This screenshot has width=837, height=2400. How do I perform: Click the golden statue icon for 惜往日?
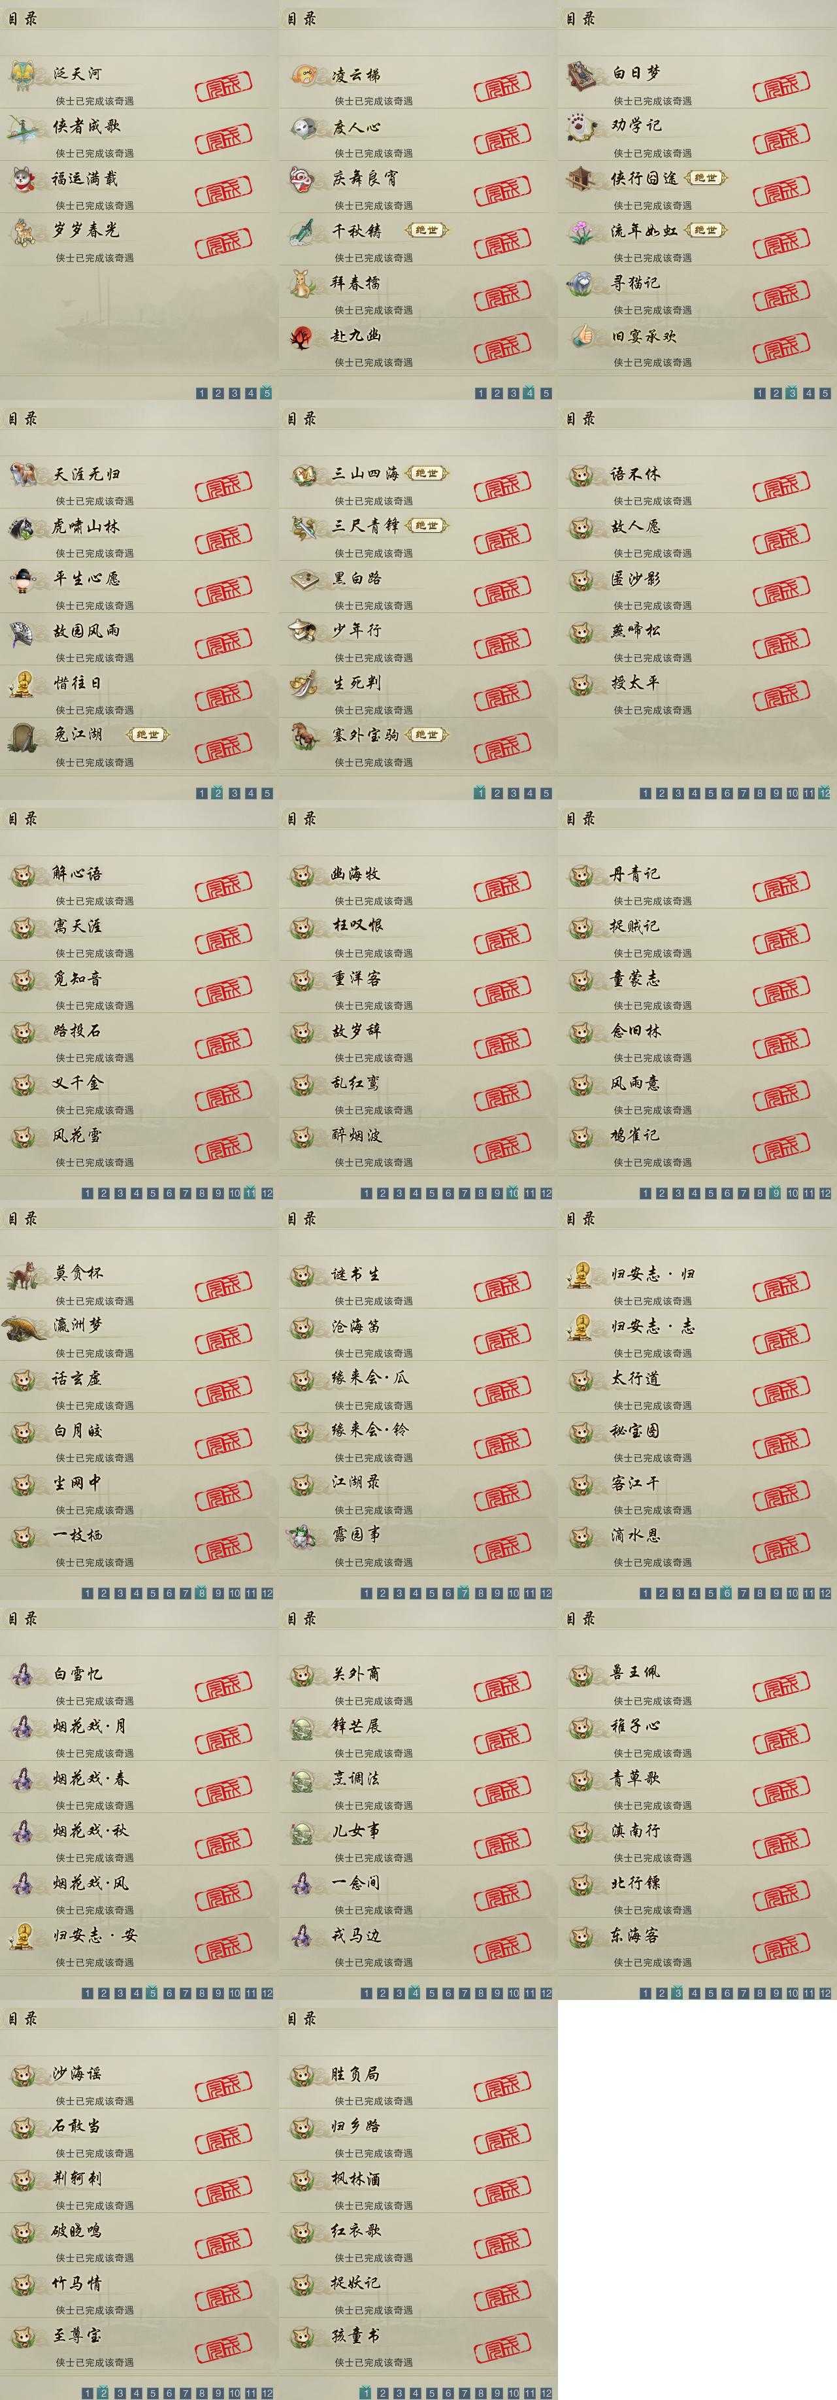(x=22, y=684)
